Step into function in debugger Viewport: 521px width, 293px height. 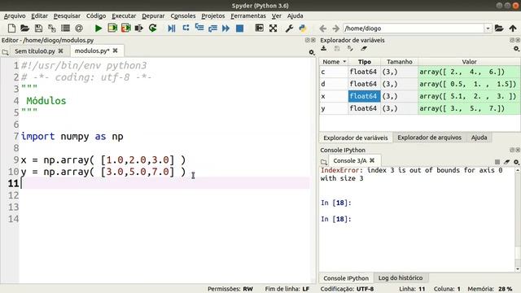[x=199, y=28]
